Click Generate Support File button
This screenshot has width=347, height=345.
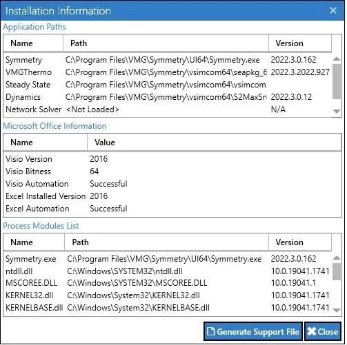pyautogui.click(x=253, y=332)
